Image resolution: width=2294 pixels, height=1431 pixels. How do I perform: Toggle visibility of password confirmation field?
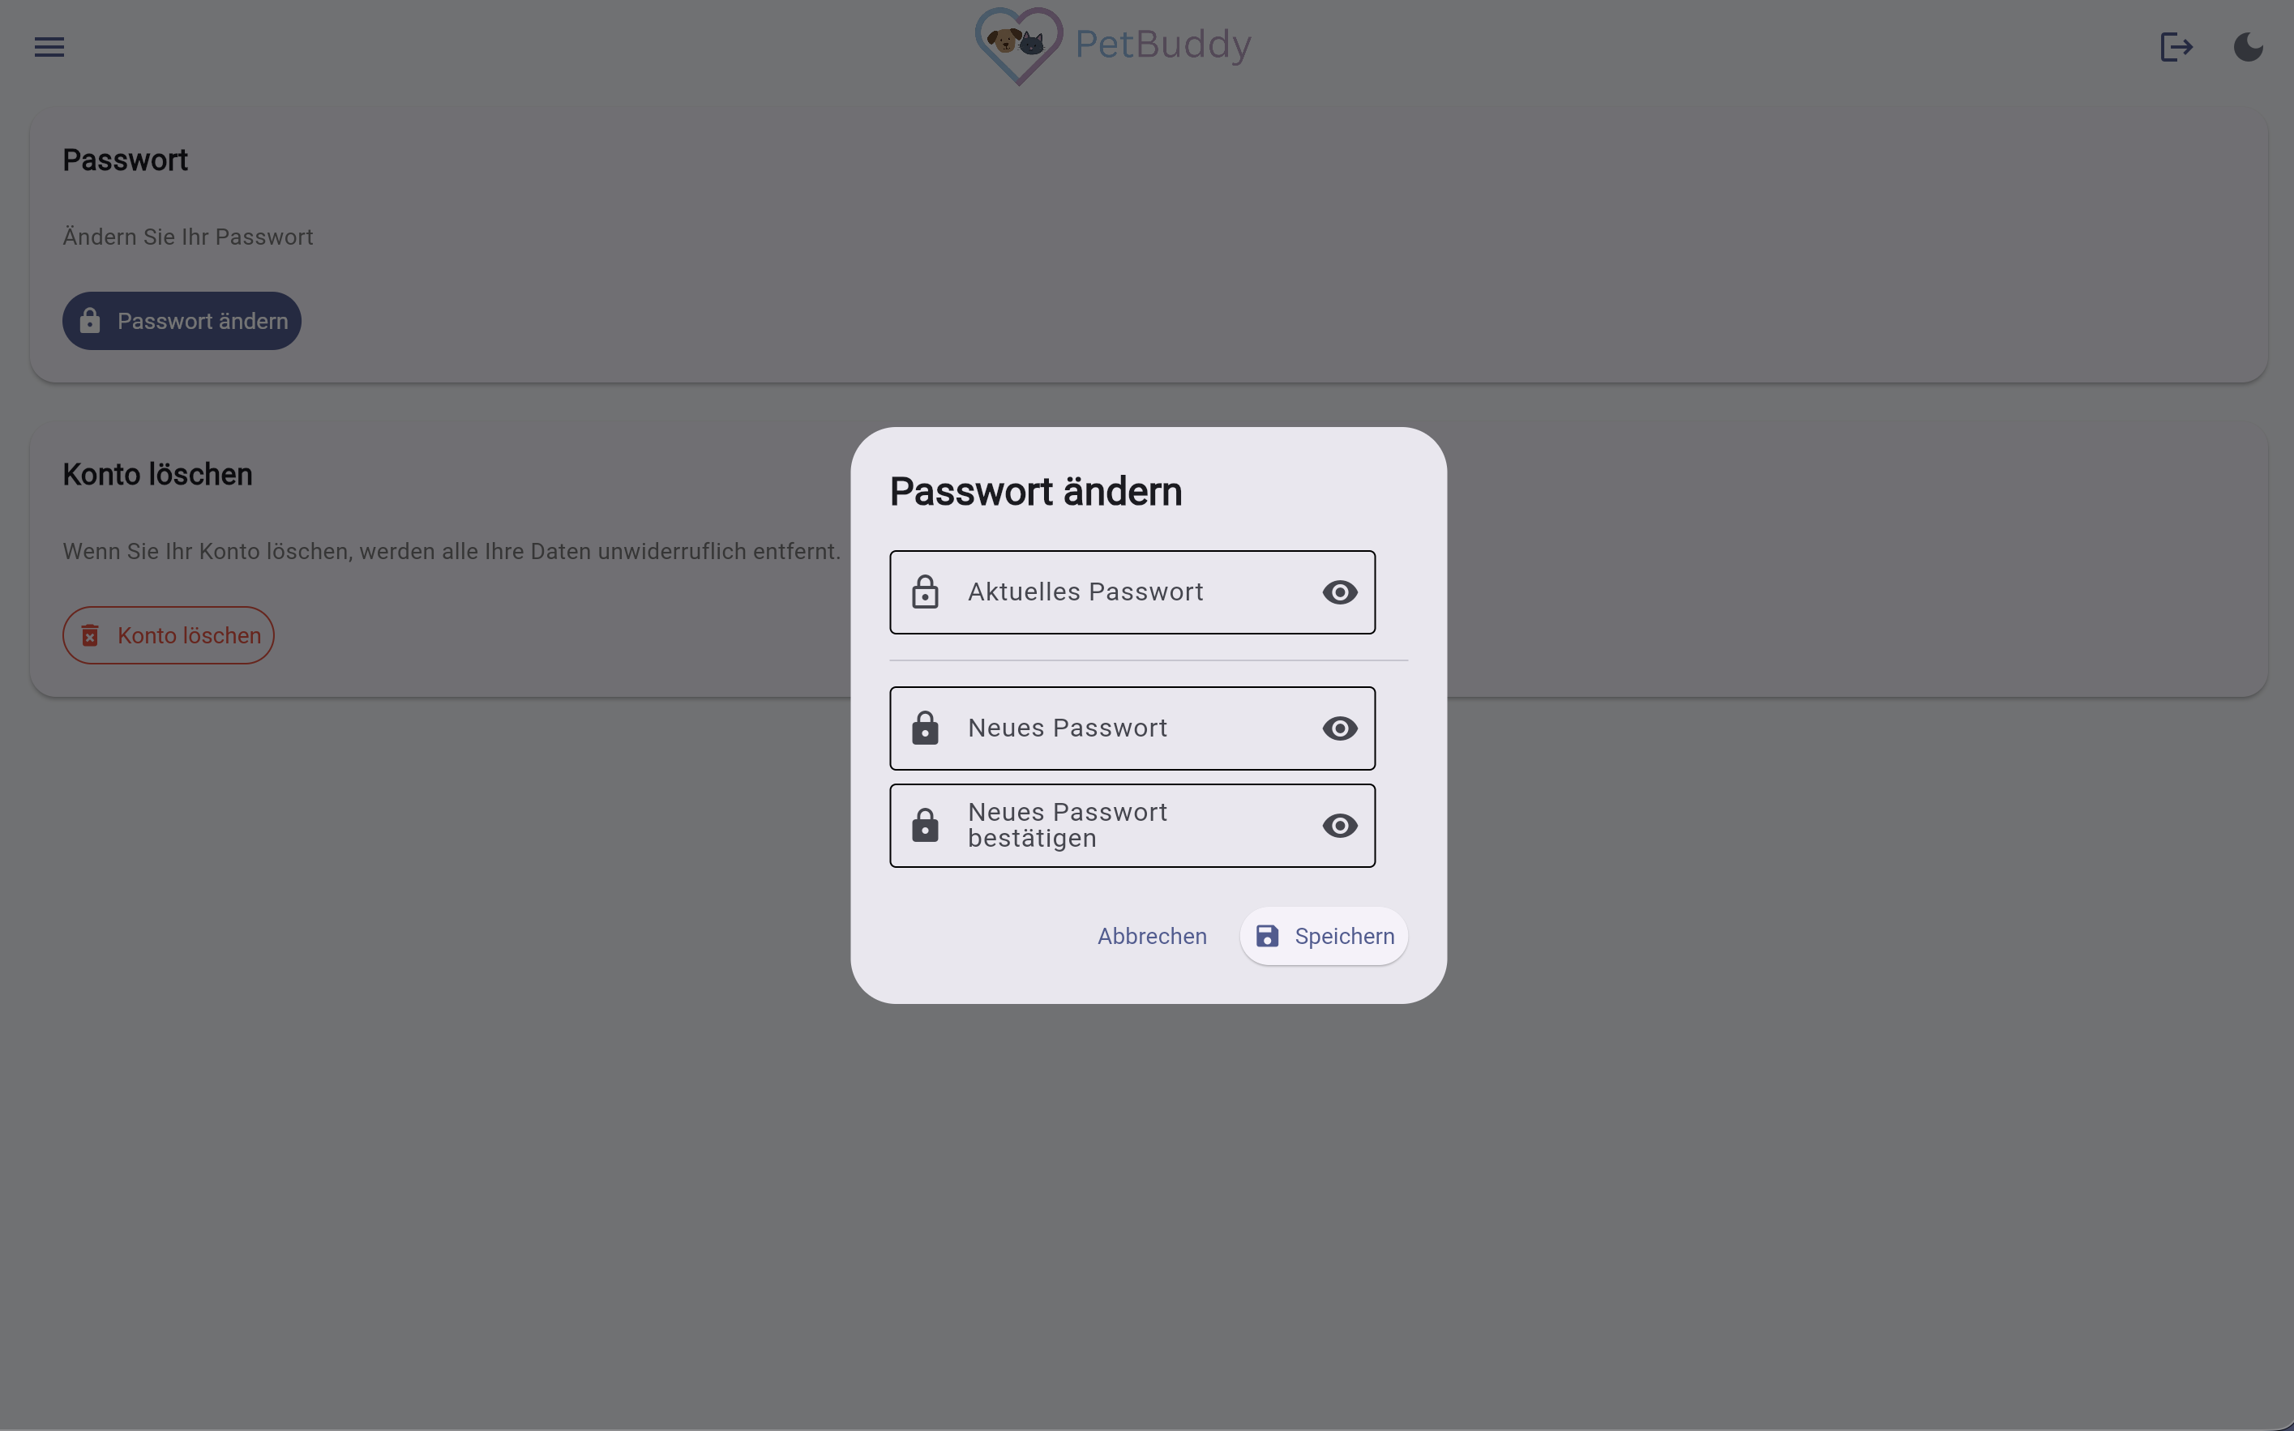pyautogui.click(x=1340, y=827)
